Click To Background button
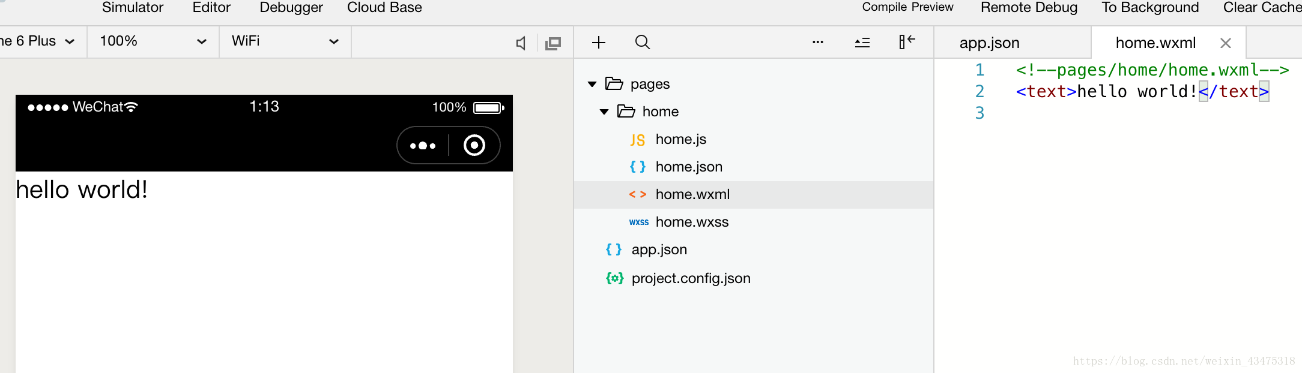The height and width of the screenshot is (373, 1302). coord(1150,8)
